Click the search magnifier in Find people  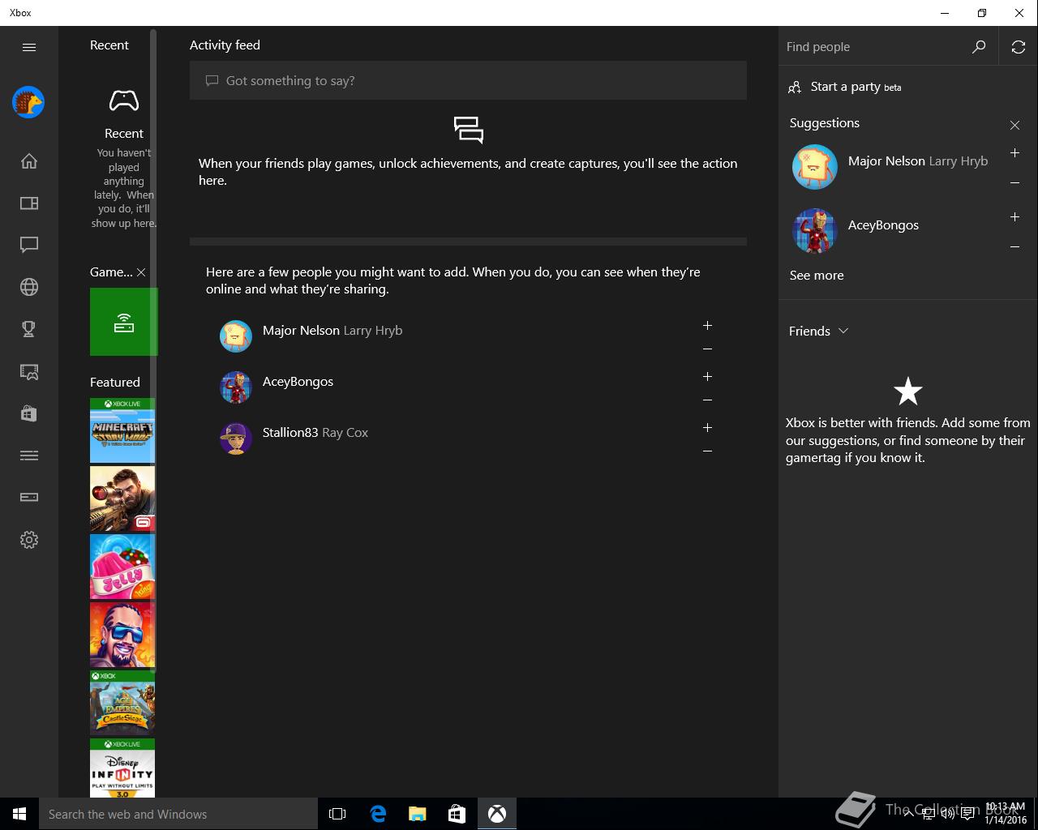click(x=979, y=47)
